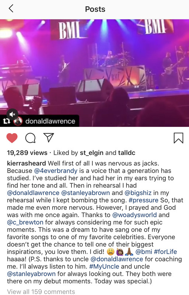189x295 pixels.
Task: Open the @4everbrandy mention
Action: point(56,171)
